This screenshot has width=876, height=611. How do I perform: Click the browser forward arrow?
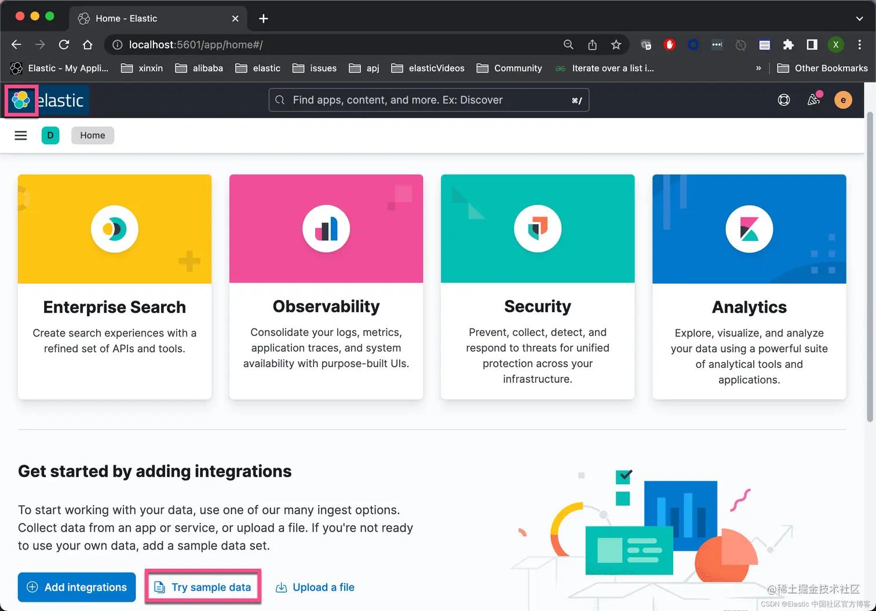40,45
